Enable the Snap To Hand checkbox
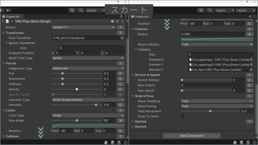This screenshot has width=258, height=145. (182, 116)
